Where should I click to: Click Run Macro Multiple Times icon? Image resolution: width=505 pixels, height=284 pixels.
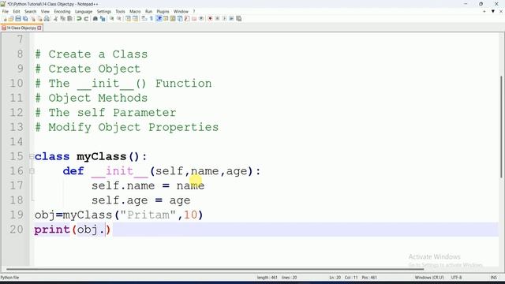[x=231, y=19]
